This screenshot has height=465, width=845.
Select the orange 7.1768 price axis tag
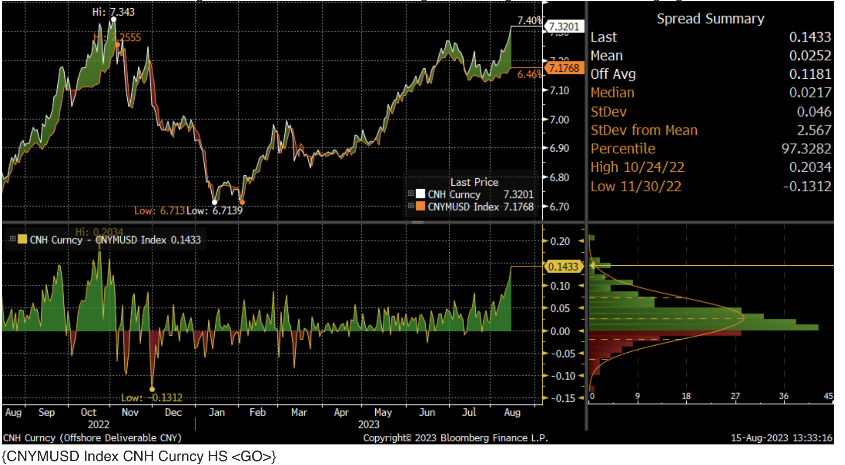click(564, 68)
